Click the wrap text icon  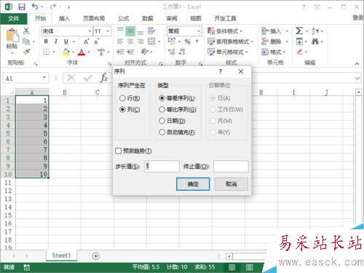(x=151, y=31)
